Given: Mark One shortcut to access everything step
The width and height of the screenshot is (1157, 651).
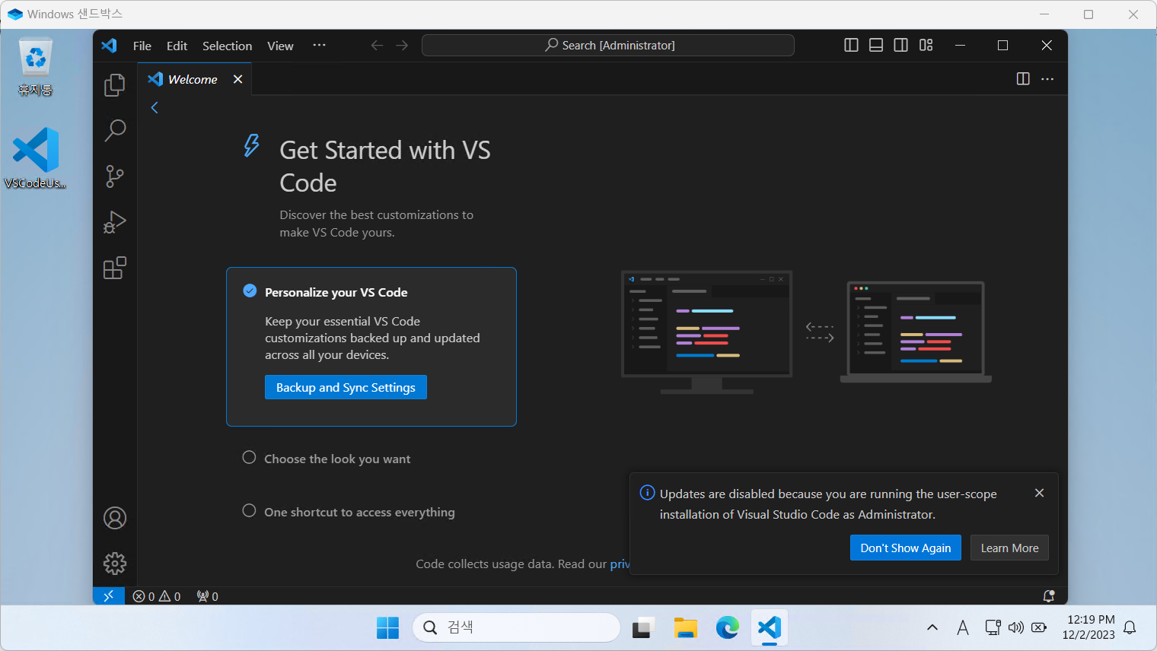Looking at the screenshot, I should [x=249, y=510].
